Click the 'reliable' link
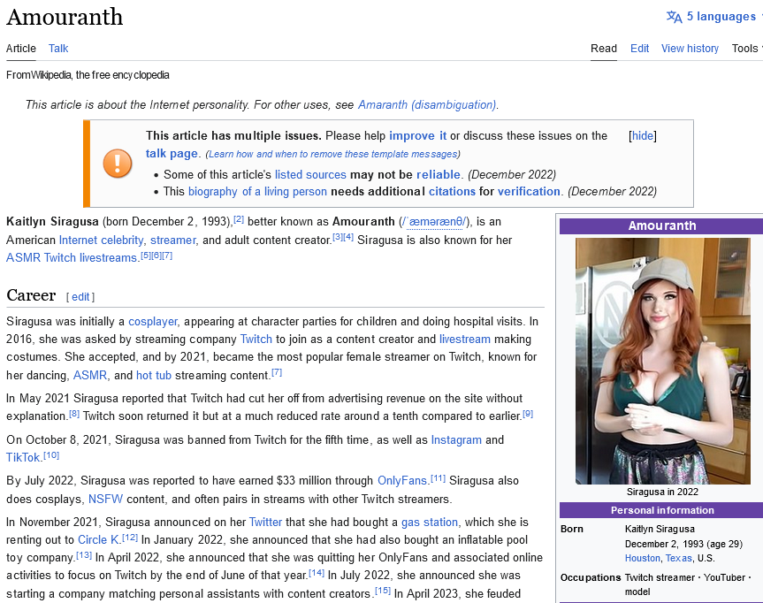 (x=439, y=175)
